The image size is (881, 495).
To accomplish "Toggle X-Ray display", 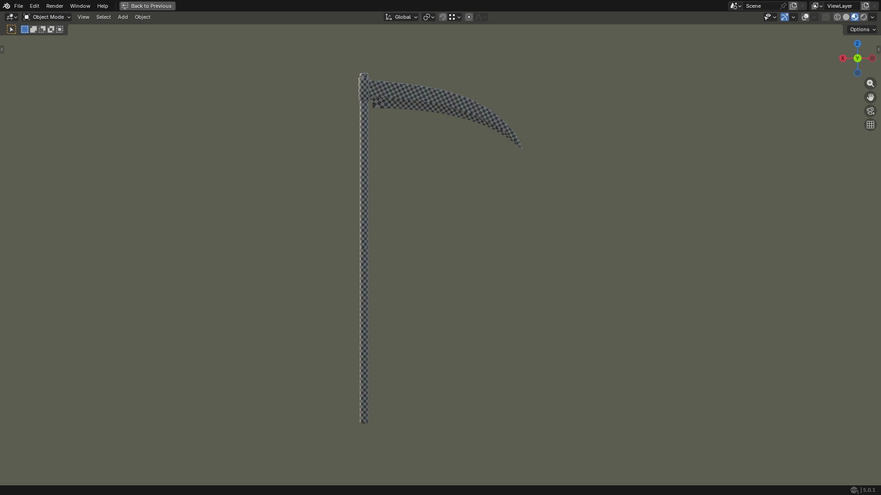I will point(825,17).
